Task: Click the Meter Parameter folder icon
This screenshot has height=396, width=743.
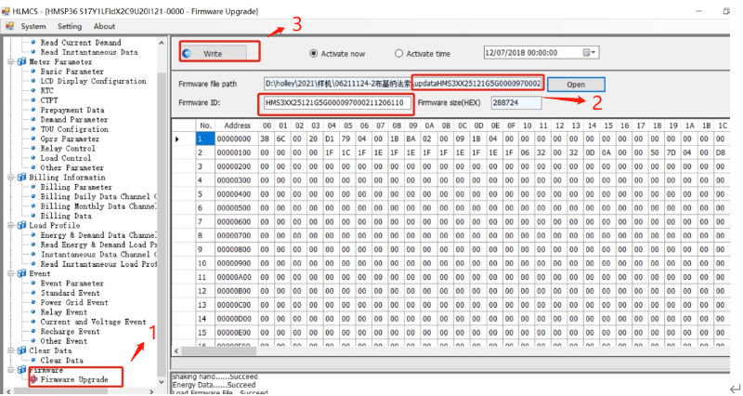Action: 21,61
